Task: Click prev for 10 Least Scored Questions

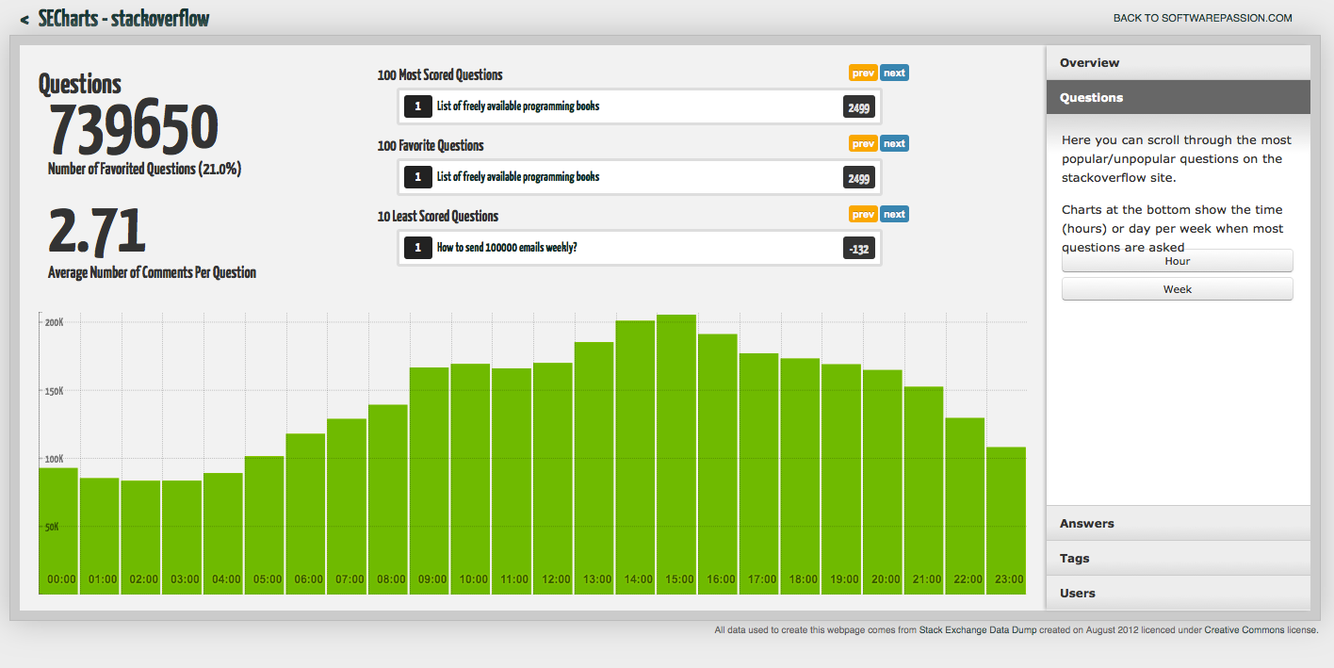Action: [x=863, y=214]
